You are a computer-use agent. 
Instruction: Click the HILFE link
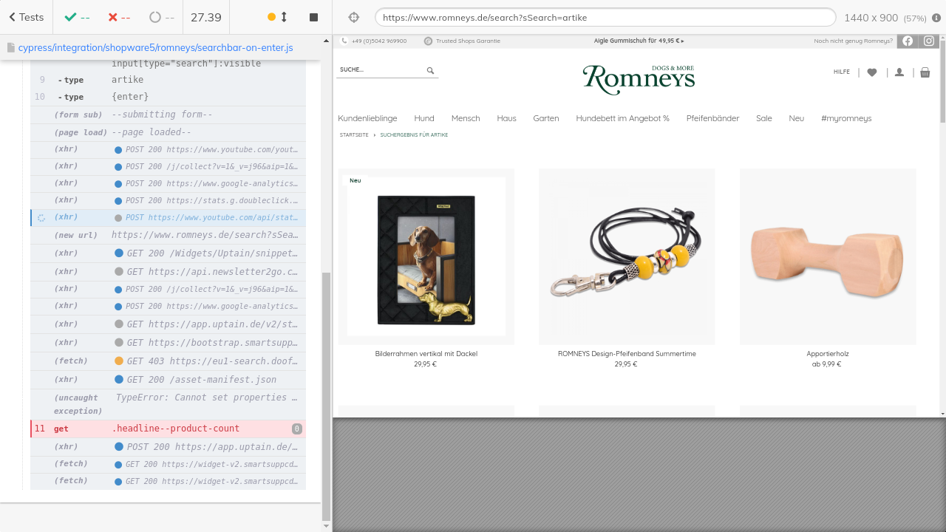[842, 72]
